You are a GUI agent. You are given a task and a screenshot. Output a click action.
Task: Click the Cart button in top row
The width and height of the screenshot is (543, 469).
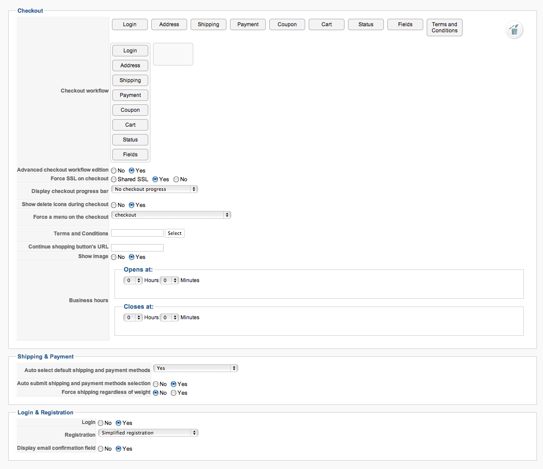pos(327,24)
